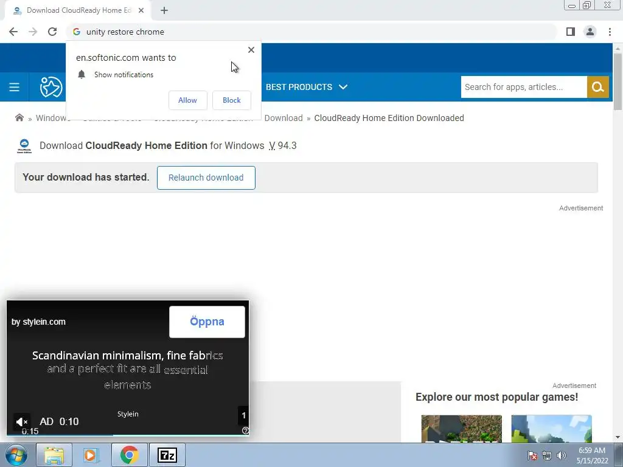Viewport: 623px width, 467px height.
Task: Open Windows Media Player from taskbar
Action: pyautogui.click(x=91, y=455)
